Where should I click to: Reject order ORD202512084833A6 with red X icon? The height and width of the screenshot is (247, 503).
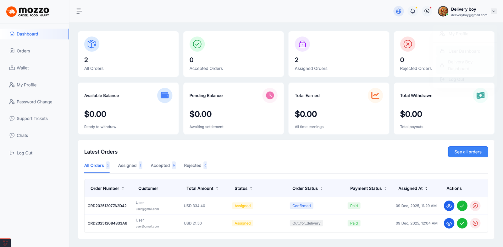(475, 223)
